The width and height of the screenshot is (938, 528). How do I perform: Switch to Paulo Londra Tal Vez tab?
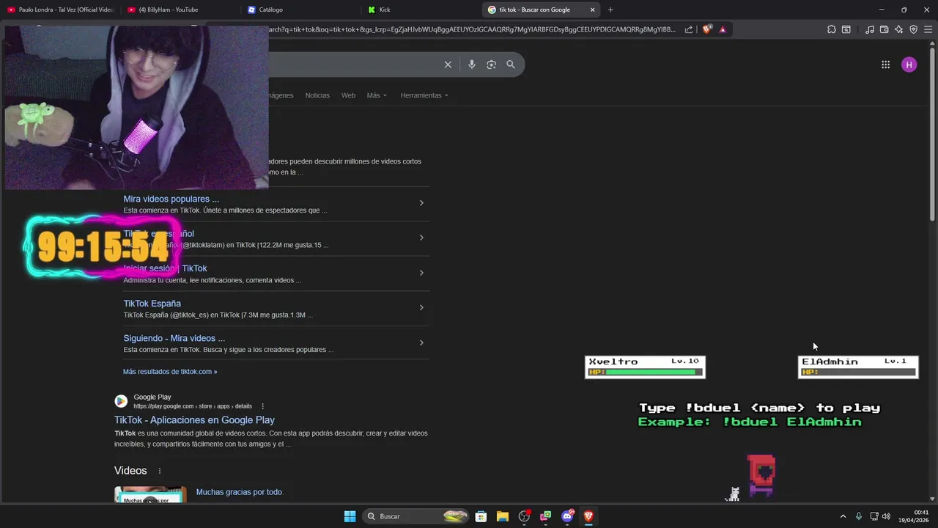point(60,10)
